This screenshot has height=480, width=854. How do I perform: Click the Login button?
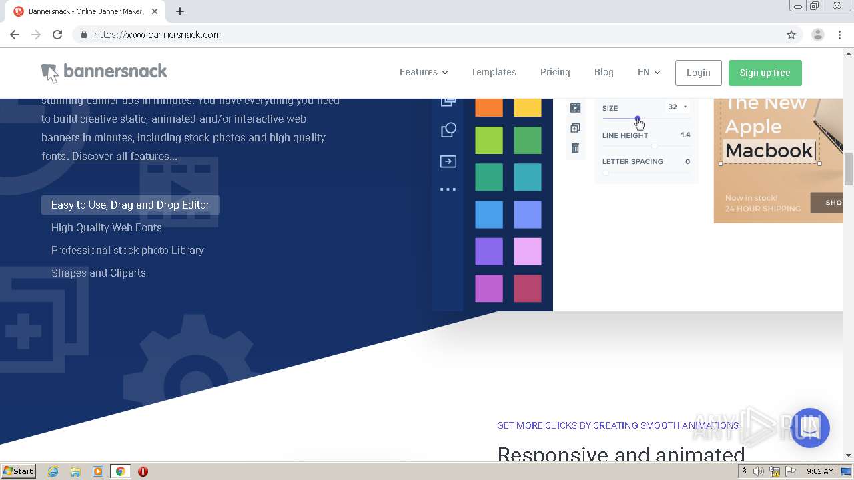[x=699, y=73]
